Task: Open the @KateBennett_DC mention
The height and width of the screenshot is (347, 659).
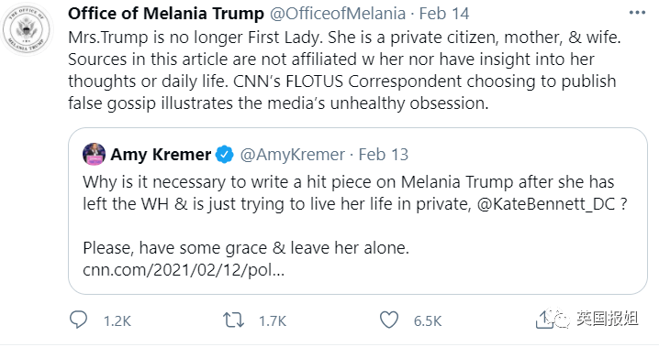Action: (x=546, y=204)
